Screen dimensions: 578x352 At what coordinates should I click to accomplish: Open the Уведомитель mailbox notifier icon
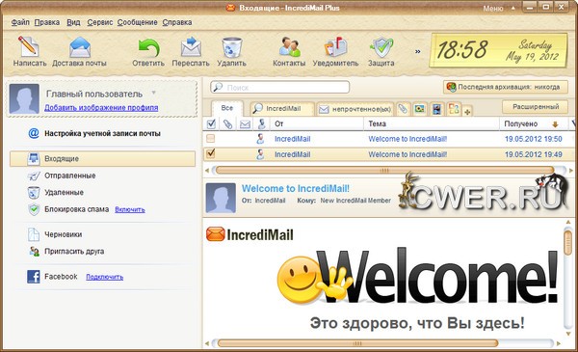click(335, 47)
